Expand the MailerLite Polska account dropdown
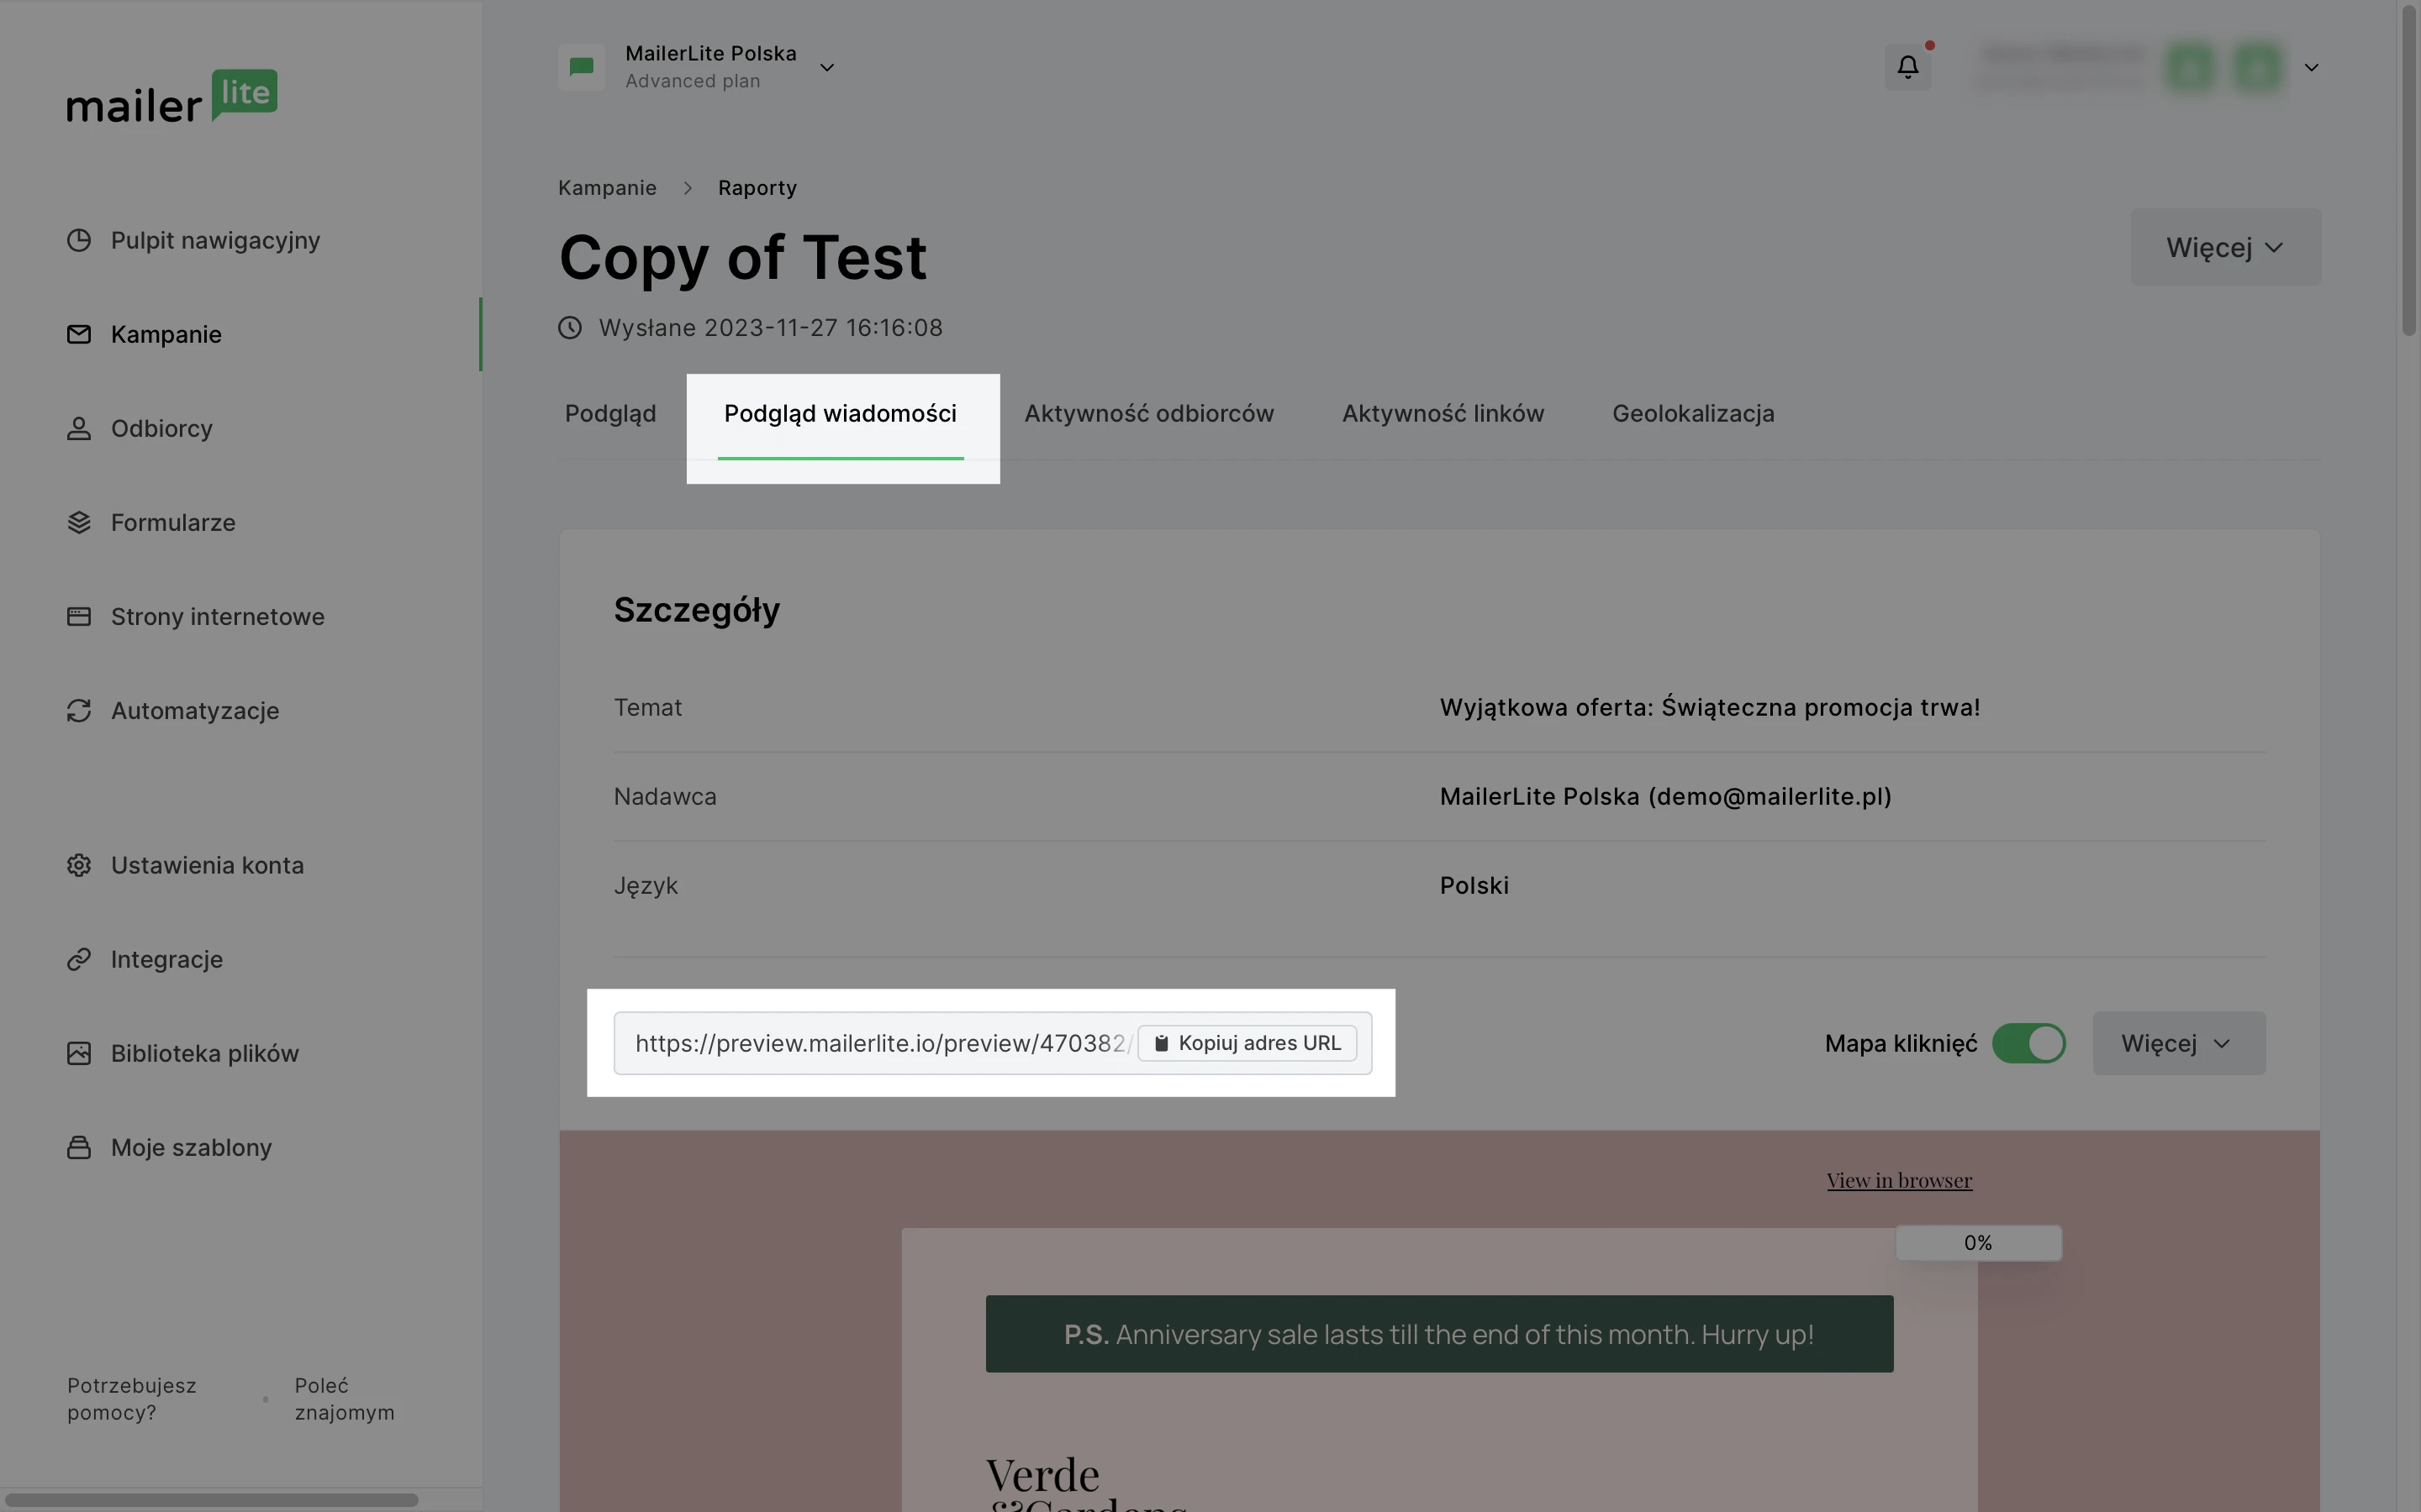The image size is (2421, 1512). [826, 67]
